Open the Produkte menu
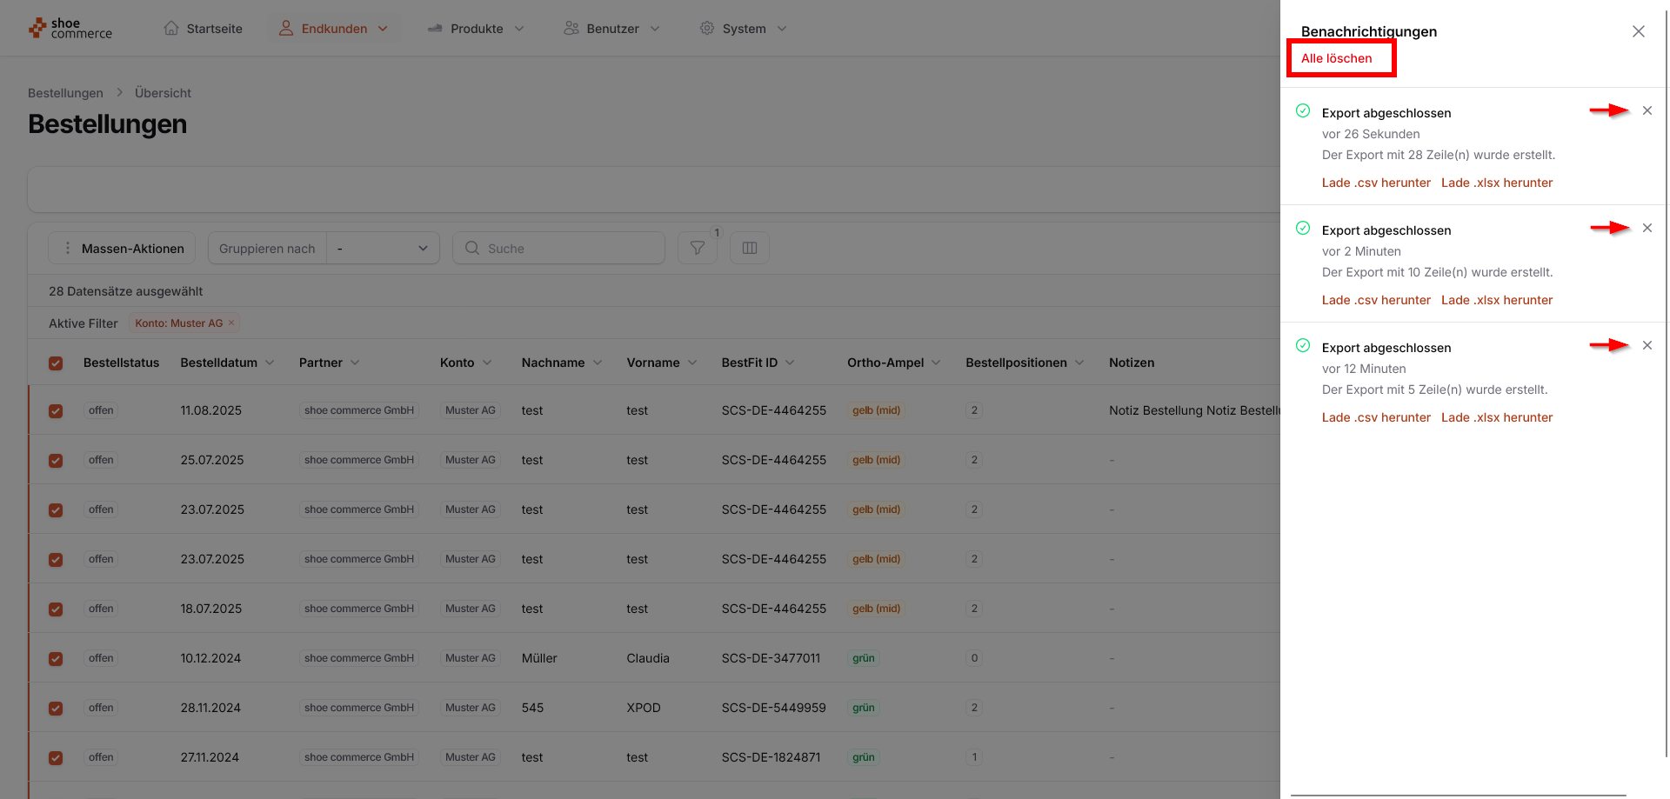 pyautogui.click(x=477, y=29)
